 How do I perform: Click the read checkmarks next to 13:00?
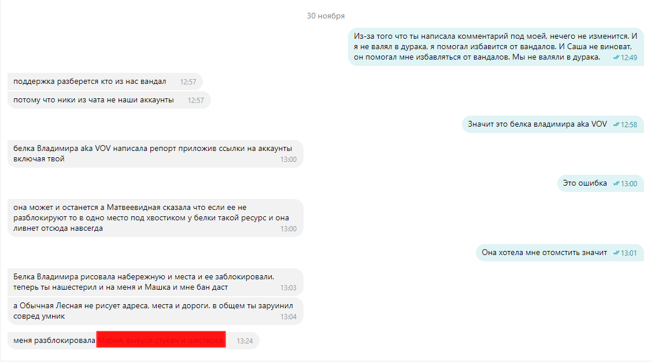point(616,183)
